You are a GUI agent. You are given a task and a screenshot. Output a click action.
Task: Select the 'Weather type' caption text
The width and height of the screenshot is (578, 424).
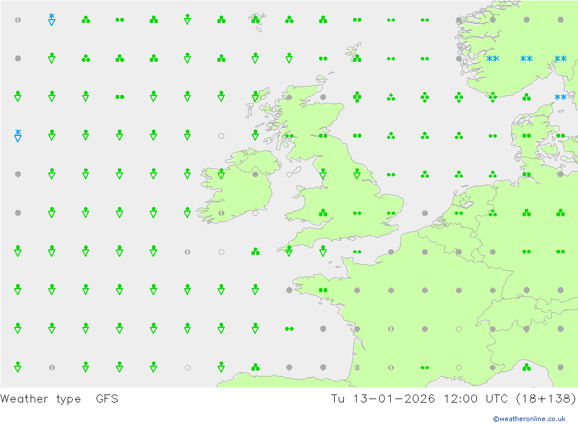(x=40, y=399)
